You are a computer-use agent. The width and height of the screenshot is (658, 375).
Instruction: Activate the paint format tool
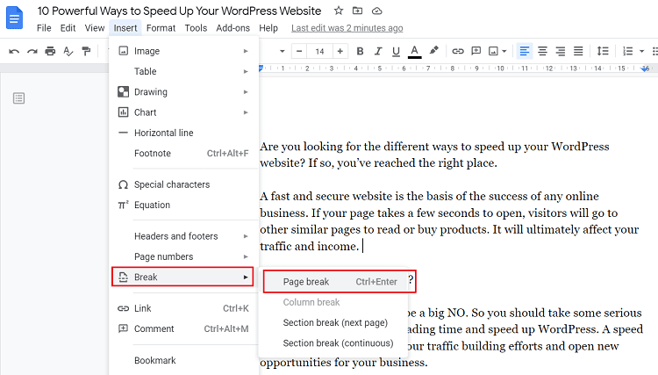point(86,51)
